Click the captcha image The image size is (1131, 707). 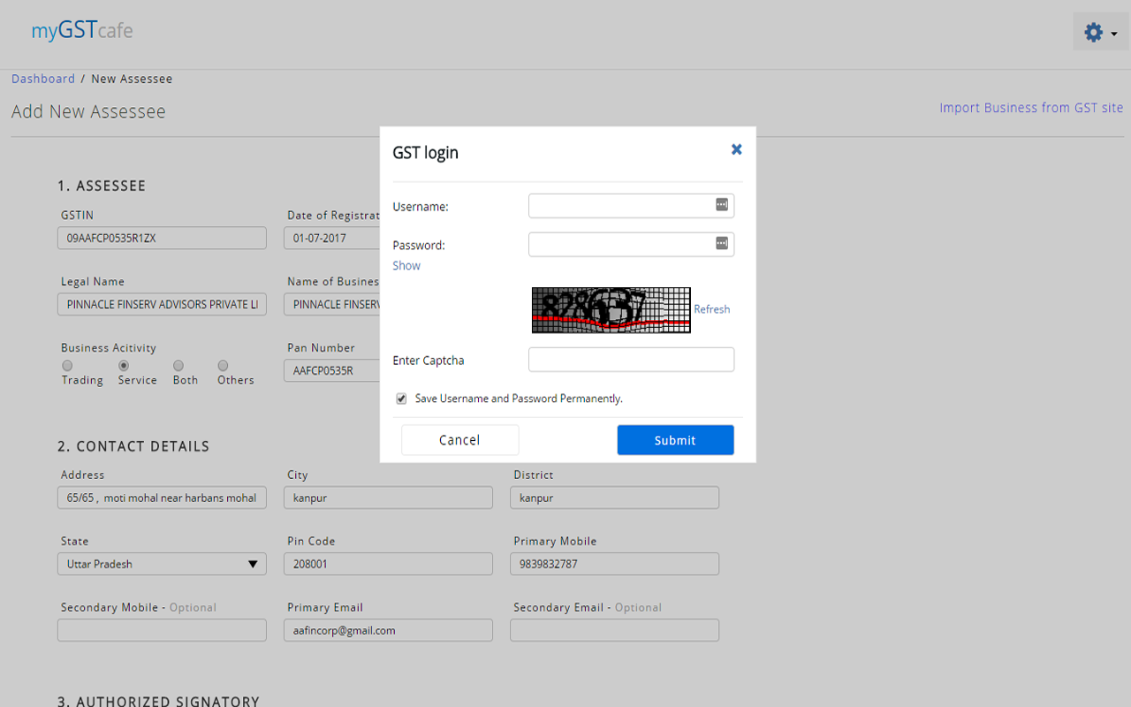click(x=611, y=310)
